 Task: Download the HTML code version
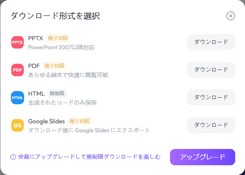click(x=211, y=97)
